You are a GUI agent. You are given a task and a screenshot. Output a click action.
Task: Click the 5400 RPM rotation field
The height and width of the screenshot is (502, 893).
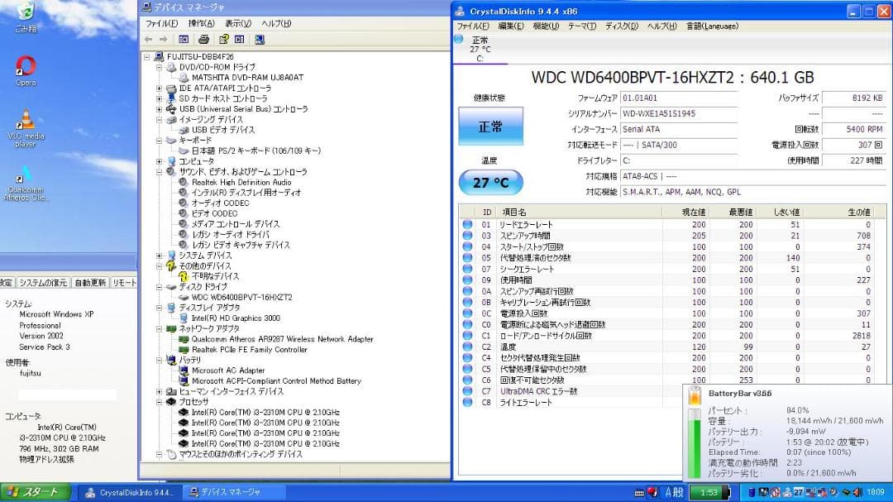pos(853,129)
